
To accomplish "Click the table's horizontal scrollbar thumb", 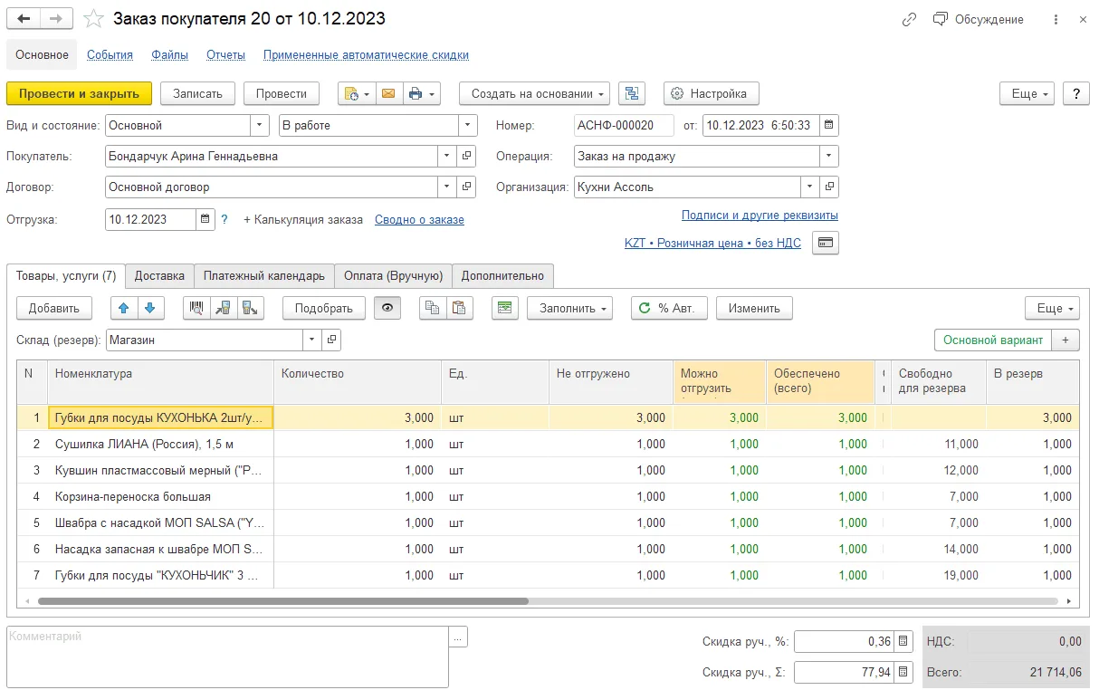I will pos(282,601).
